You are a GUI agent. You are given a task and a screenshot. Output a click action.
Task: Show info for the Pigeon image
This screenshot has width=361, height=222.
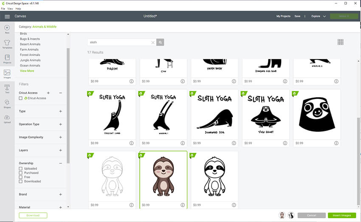coord(132,81)
